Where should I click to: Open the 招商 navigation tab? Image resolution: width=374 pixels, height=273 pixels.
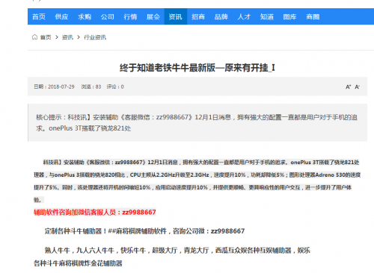pos(198,16)
